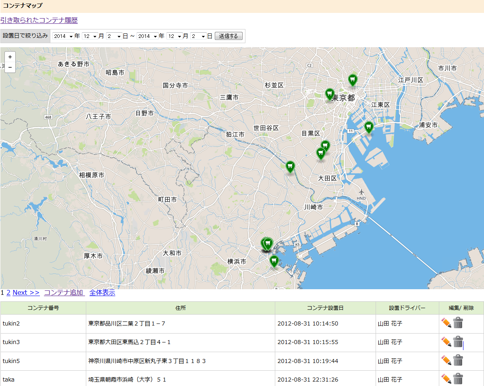The image size is (484, 386).
Task: Click the container marker near 江東区 waterfront
Action: tap(368, 127)
